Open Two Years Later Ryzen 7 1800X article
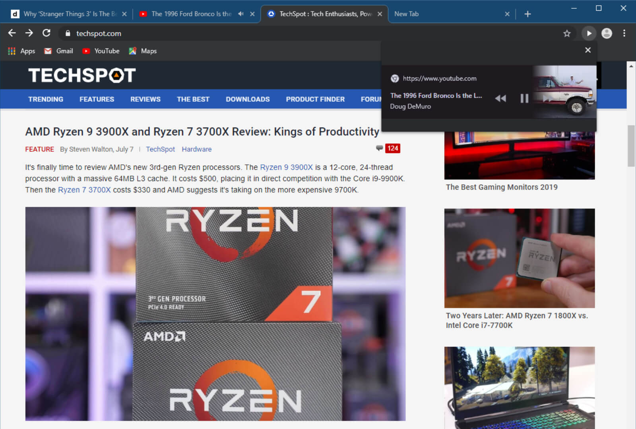This screenshot has height=429, width=636. point(517,321)
